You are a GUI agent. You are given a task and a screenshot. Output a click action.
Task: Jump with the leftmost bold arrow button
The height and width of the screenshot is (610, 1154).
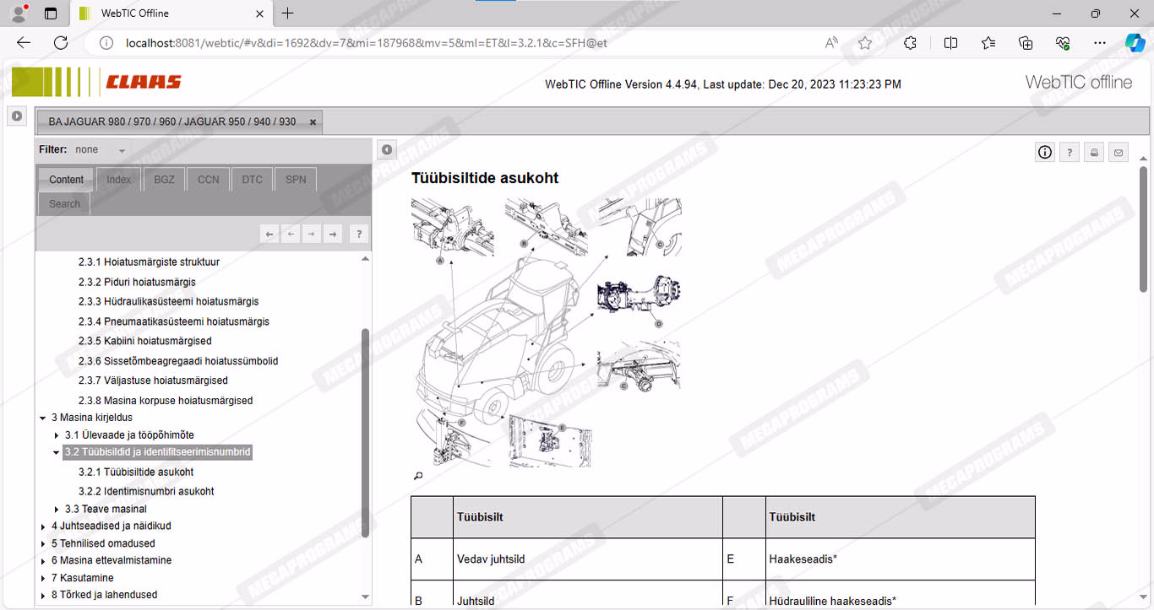point(269,234)
